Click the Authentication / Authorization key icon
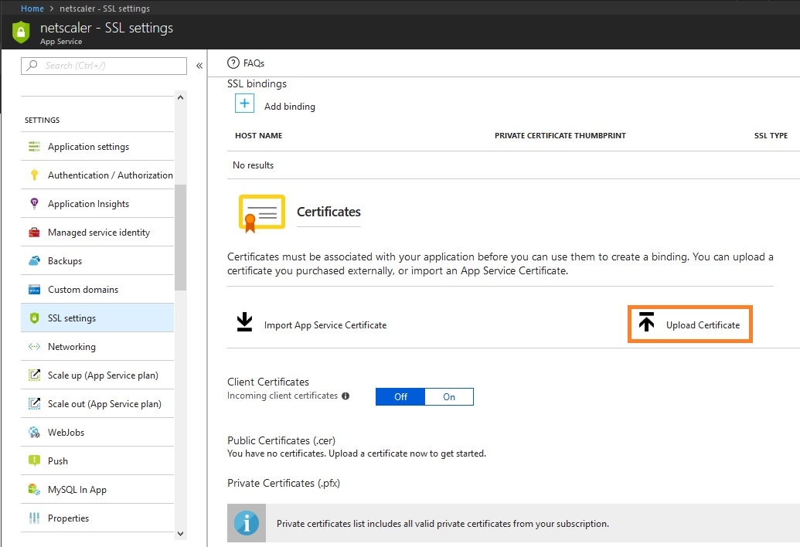This screenshot has width=800, height=547. pyautogui.click(x=34, y=175)
